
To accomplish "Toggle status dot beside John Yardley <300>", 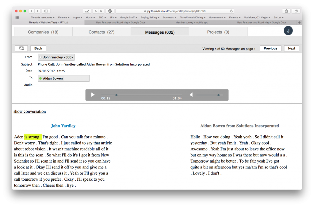I will tap(40, 57).
